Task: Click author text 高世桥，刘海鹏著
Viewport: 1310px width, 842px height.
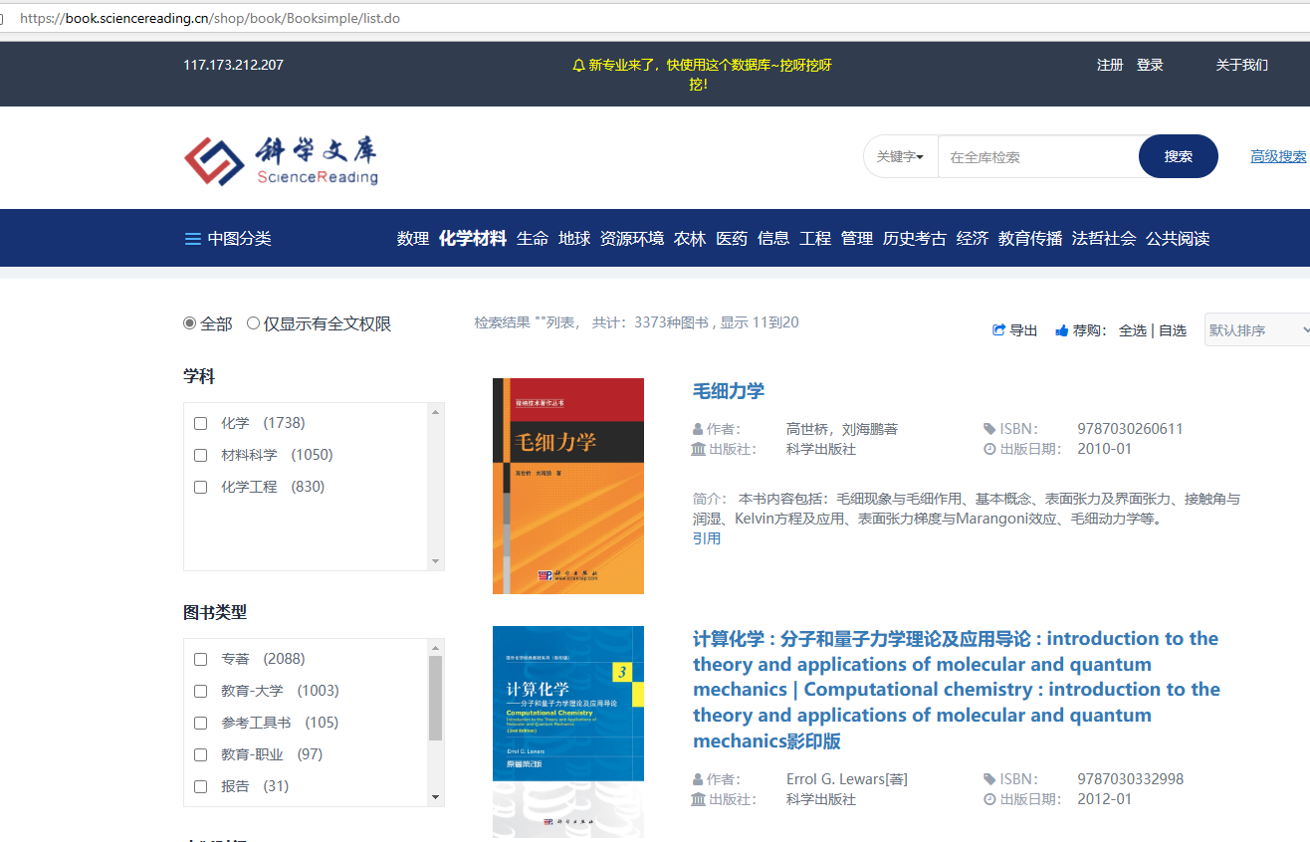Action: click(x=842, y=429)
